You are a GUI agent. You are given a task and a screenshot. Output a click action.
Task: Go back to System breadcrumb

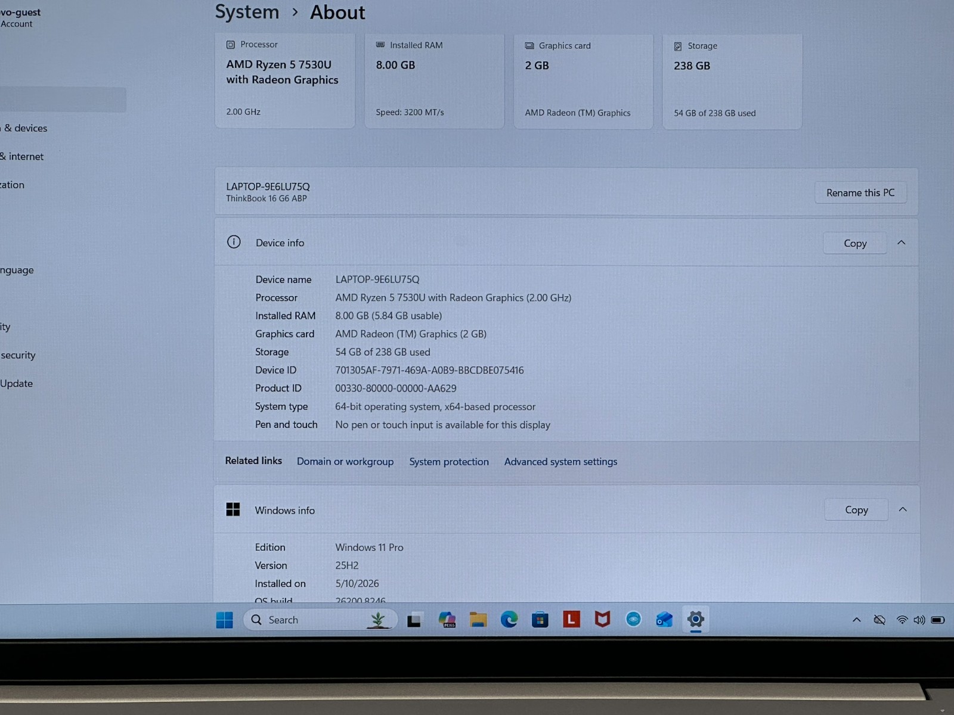[x=247, y=12]
